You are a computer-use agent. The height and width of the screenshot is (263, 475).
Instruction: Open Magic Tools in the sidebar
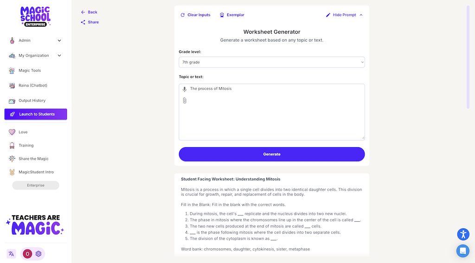(29, 70)
